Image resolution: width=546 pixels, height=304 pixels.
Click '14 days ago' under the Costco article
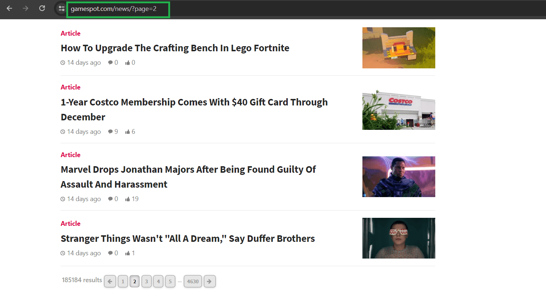[84, 132]
